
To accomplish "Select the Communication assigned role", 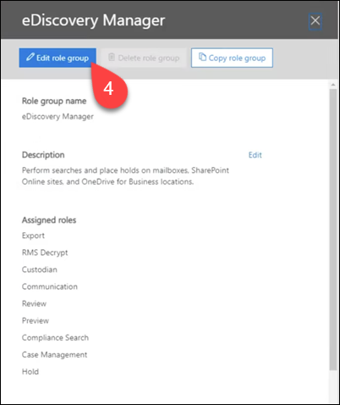I will 50,286.
